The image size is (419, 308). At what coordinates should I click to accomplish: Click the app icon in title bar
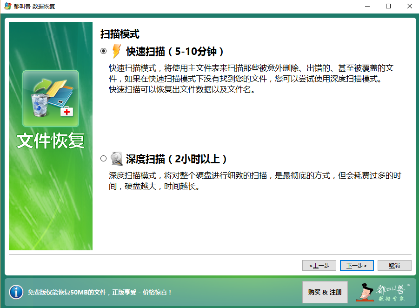[7, 6]
